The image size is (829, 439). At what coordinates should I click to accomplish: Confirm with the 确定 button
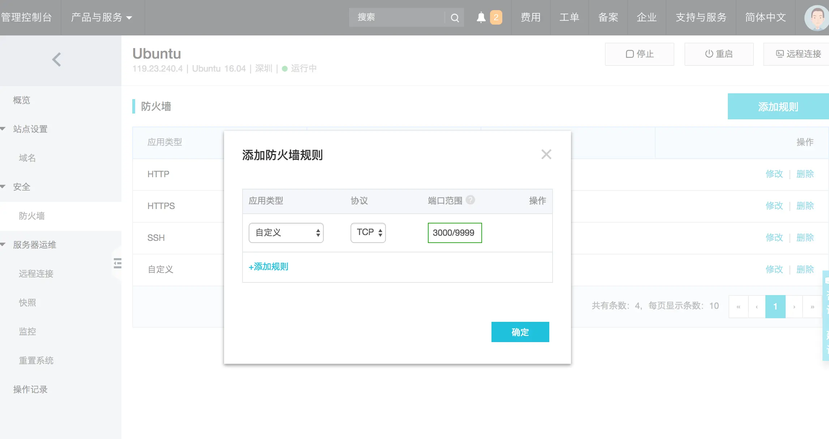[520, 332]
